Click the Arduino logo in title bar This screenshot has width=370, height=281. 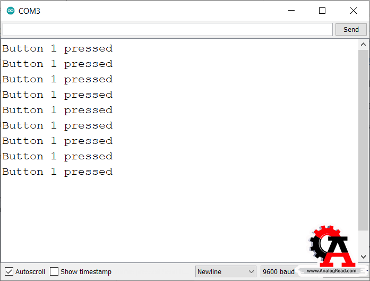[11, 11]
